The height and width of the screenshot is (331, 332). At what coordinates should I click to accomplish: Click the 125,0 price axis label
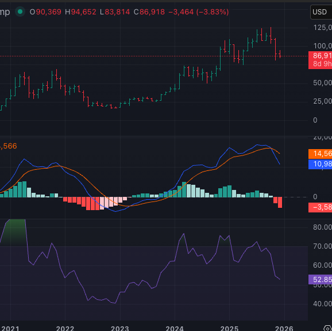click(322, 28)
